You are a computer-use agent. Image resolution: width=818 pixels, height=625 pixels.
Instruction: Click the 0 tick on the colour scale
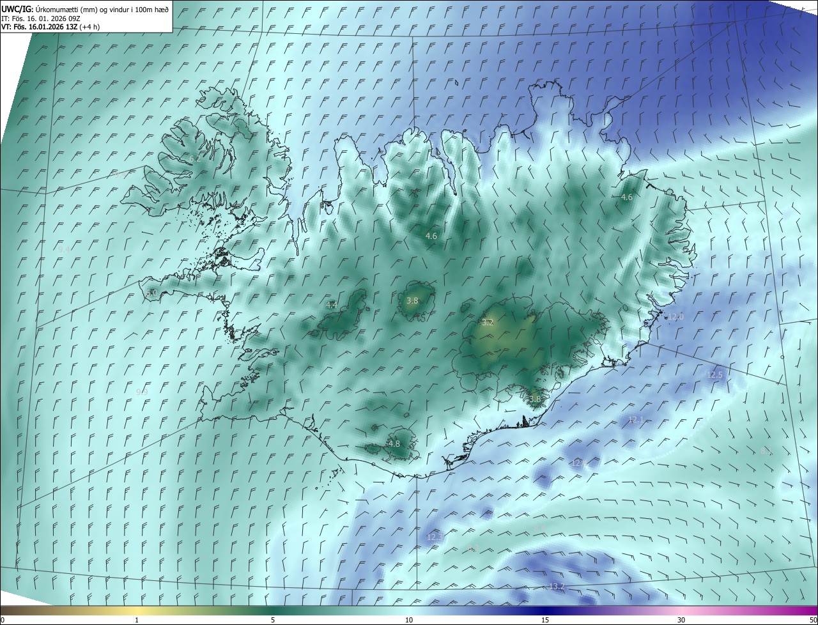3,621
